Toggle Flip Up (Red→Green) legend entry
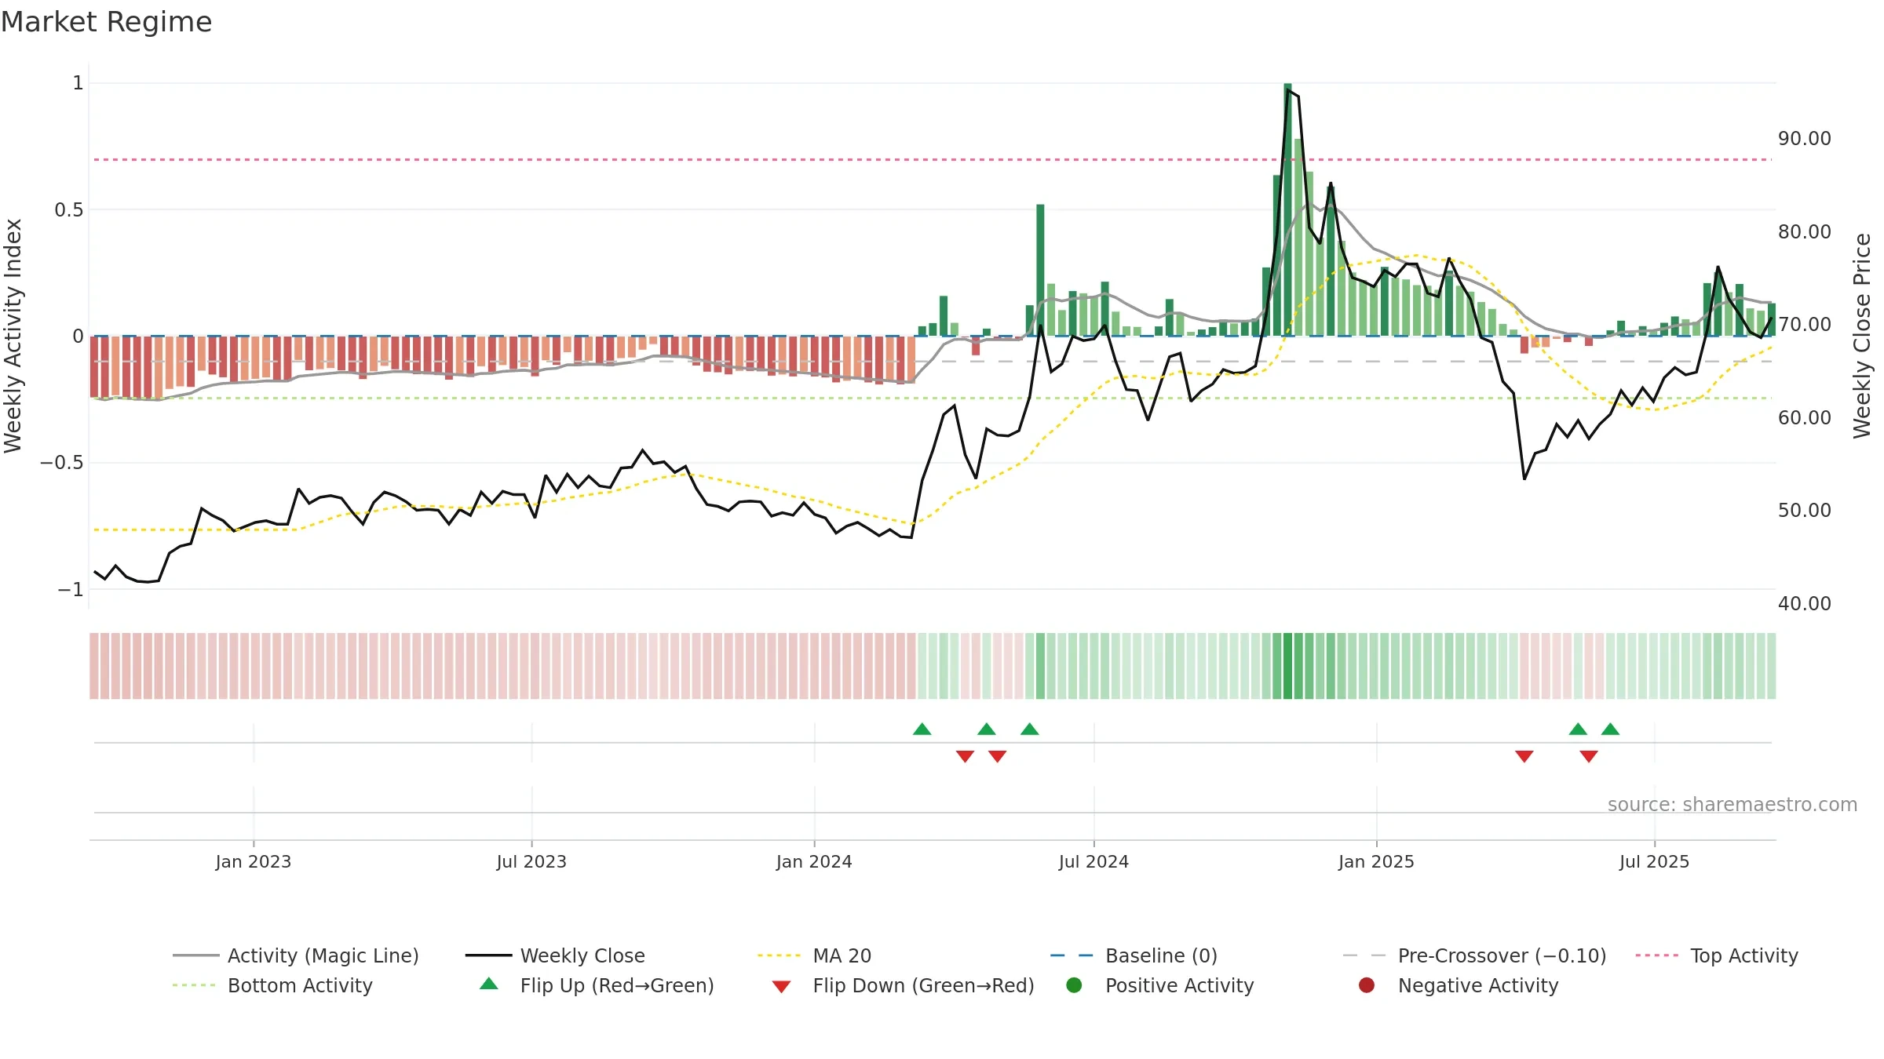The image size is (1884, 1059). 597,985
